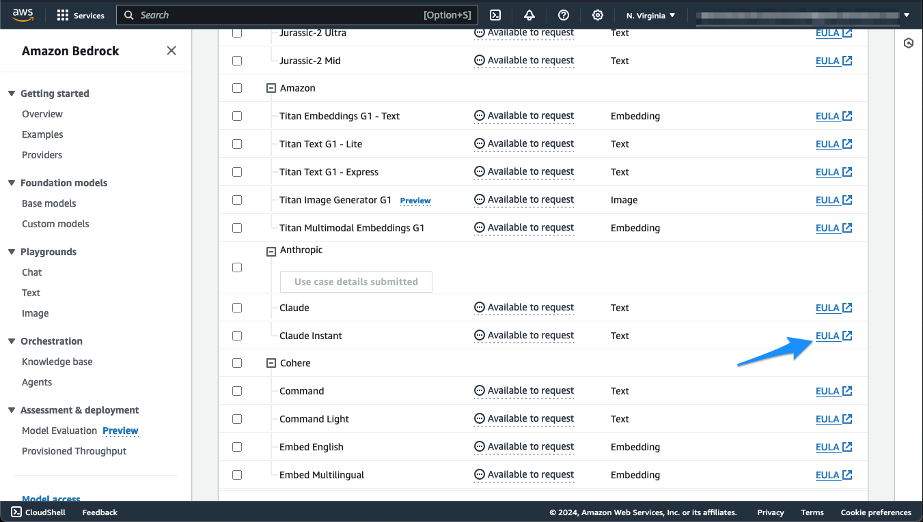Go to Knowledge base in sidebar
The width and height of the screenshot is (923, 522).
coord(57,362)
